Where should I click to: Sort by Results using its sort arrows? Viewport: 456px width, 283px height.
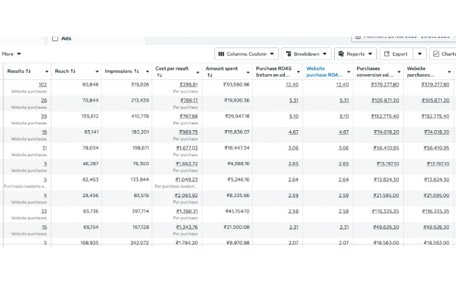28,71
